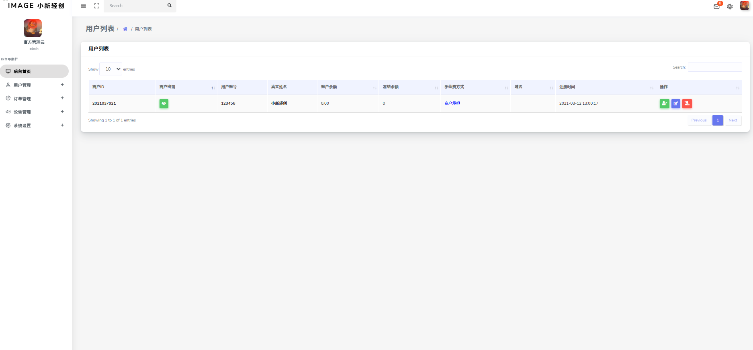
Task: Click the Showing 1 to 1 of 1 entries text
Action: [x=112, y=120]
